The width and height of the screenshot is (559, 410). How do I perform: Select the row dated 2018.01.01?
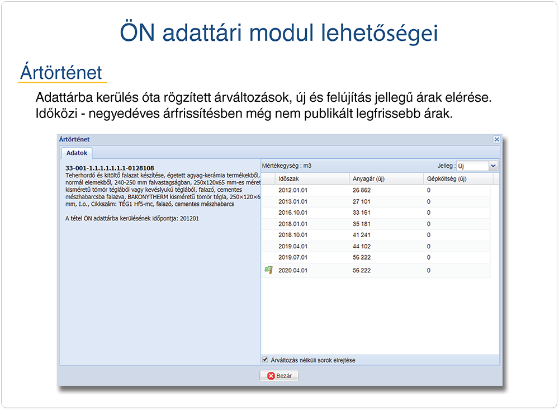coord(376,224)
